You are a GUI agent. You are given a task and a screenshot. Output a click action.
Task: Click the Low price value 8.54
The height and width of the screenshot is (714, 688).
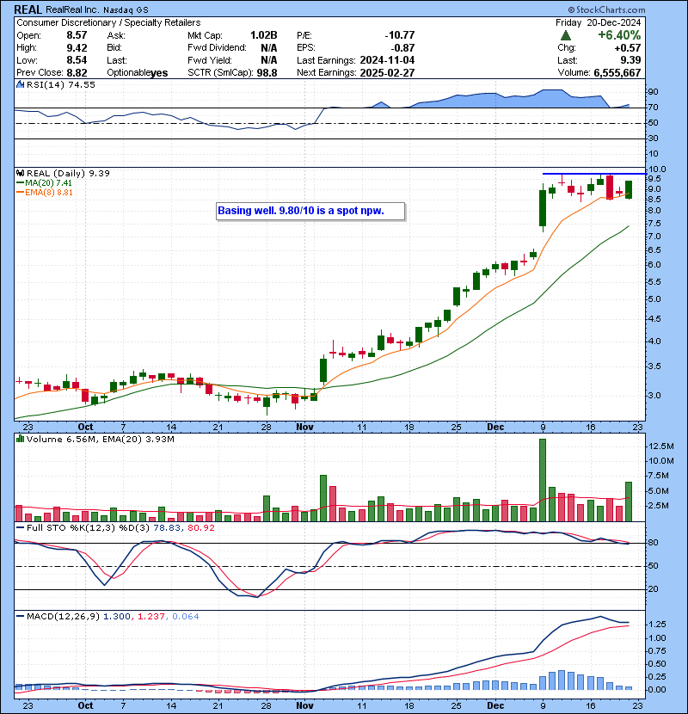(77, 60)
